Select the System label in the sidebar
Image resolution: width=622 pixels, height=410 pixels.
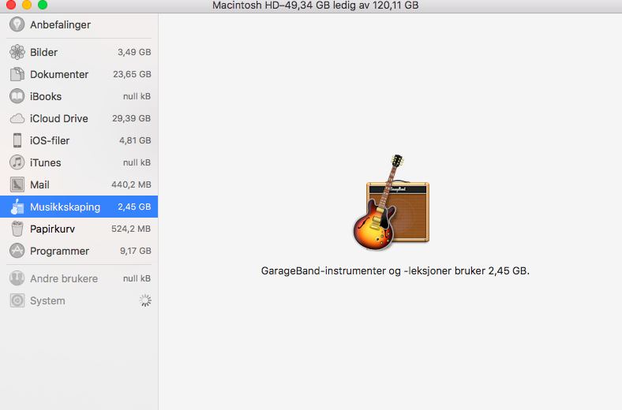(47, 301)
